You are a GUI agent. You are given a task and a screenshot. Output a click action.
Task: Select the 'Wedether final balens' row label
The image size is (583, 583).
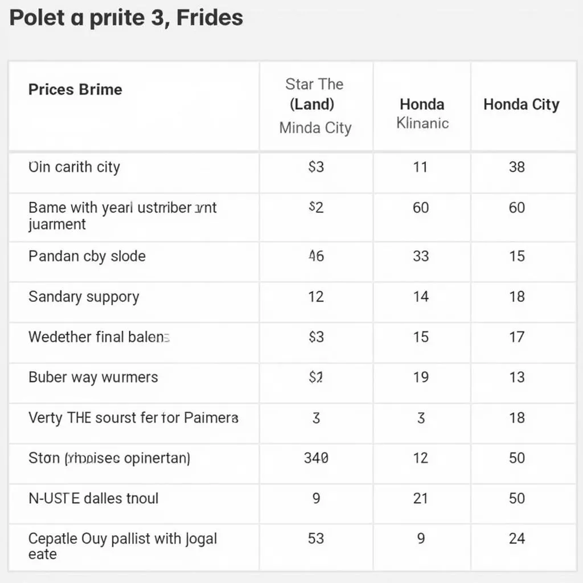point(99,337)
